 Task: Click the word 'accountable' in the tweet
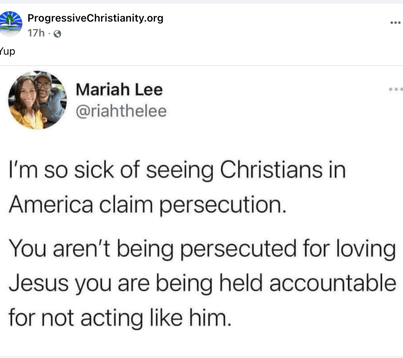click(x=333, y=283)
